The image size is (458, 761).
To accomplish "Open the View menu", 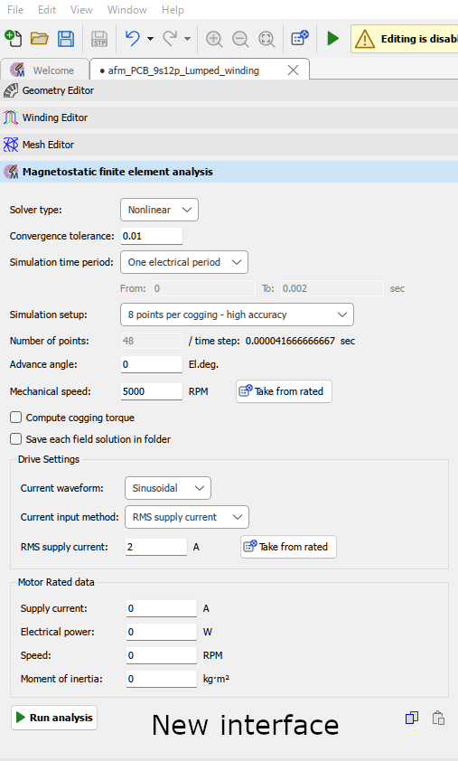I will click(x=81, y=10).
